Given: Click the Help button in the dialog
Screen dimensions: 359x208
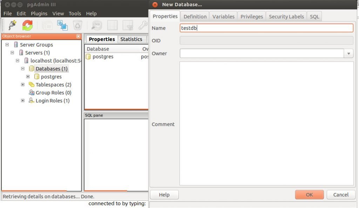Looking at the screenshot, I should click(164, 194).
